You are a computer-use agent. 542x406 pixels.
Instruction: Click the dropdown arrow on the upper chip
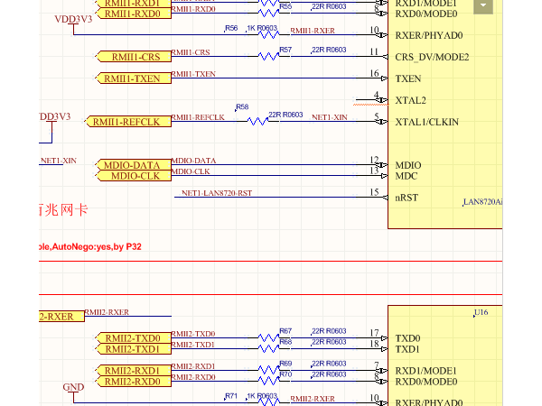point(483,6)
